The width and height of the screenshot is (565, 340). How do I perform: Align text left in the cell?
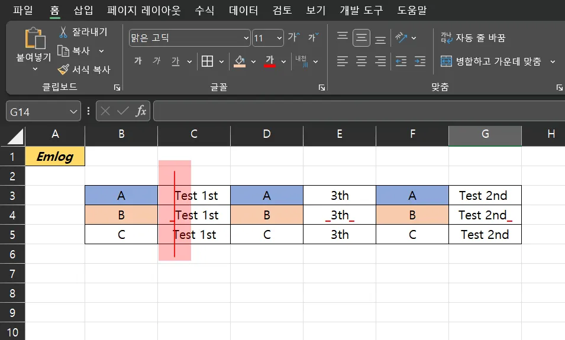(343, 61)
